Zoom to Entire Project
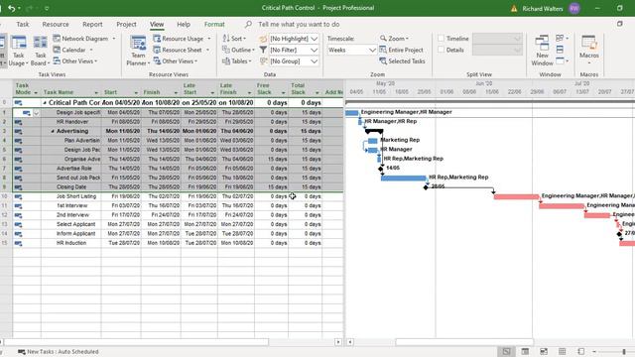The width and height of the screenshot is (635, 357). (x=401, y=50)
